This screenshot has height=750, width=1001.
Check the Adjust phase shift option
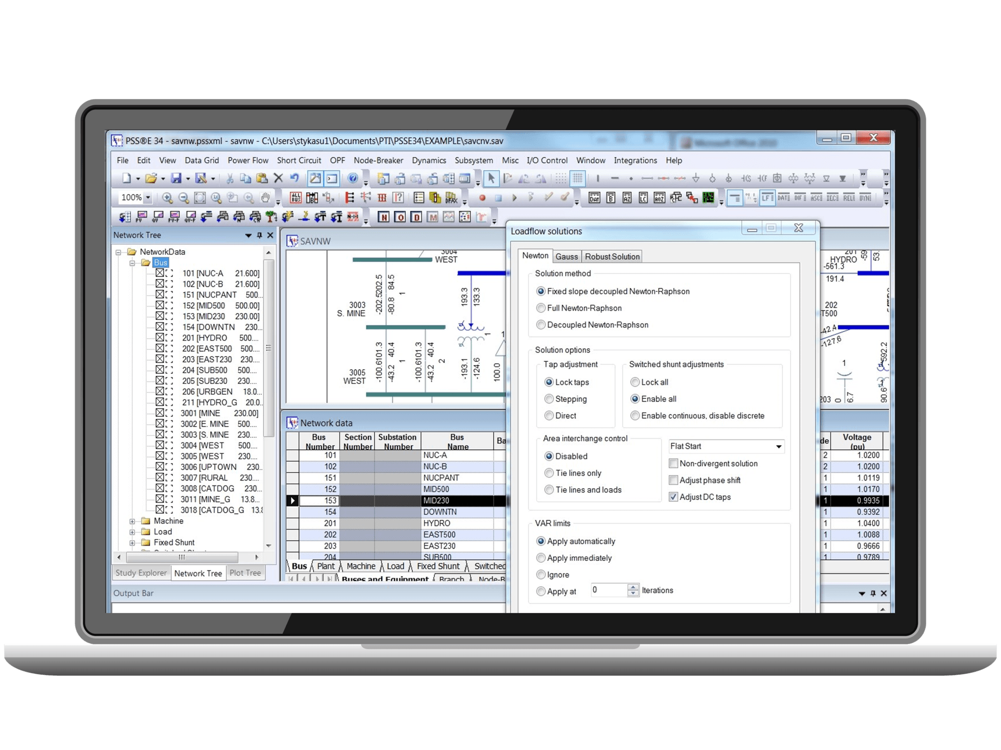click(x=674, y=480)
